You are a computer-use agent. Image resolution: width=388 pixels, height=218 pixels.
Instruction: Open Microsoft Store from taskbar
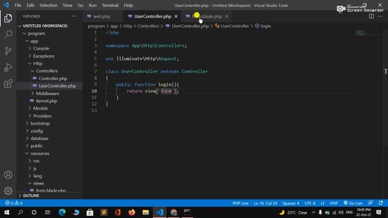pos(90,213)
